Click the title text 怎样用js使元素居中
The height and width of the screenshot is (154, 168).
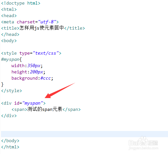coord(42,28)
